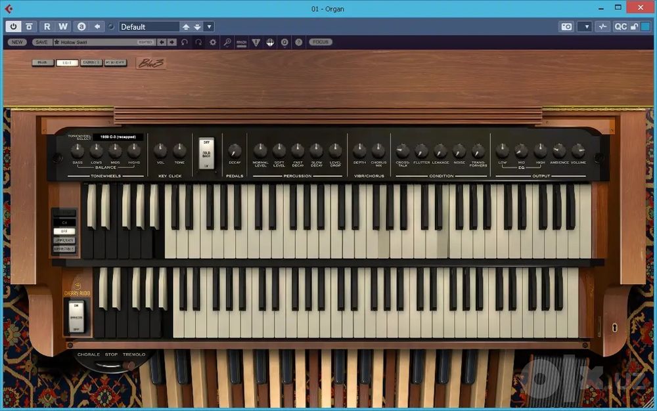Image resolution: width=657 pixels, height=411 pixels.
Task: Load the next preset with down arrow
Action: [x=197, y=27]
